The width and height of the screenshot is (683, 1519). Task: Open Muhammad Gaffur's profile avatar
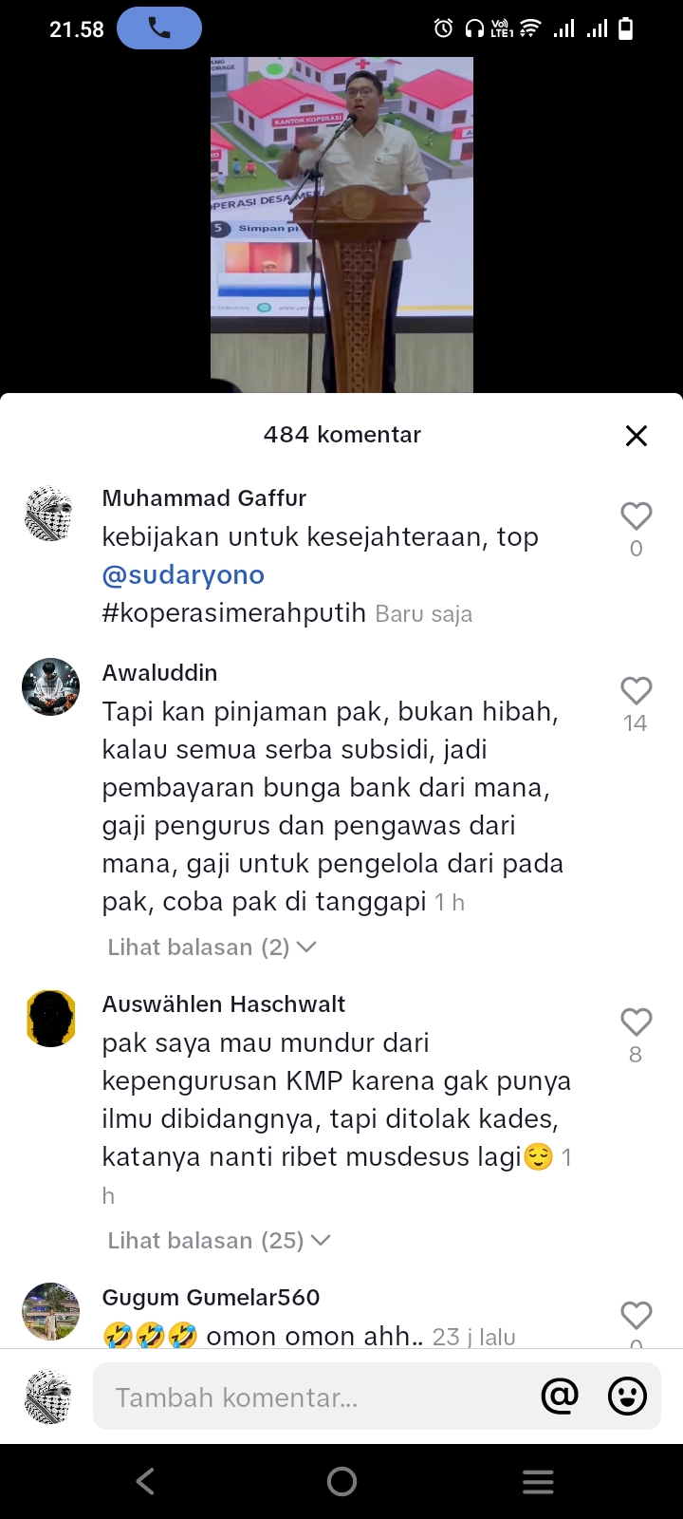50,515
